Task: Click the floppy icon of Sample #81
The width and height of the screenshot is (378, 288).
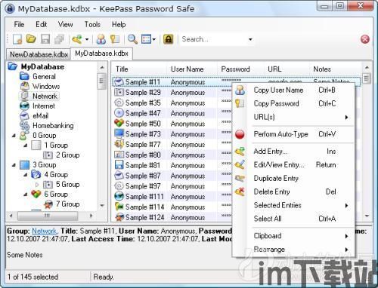Action: (x=119, y=165)
